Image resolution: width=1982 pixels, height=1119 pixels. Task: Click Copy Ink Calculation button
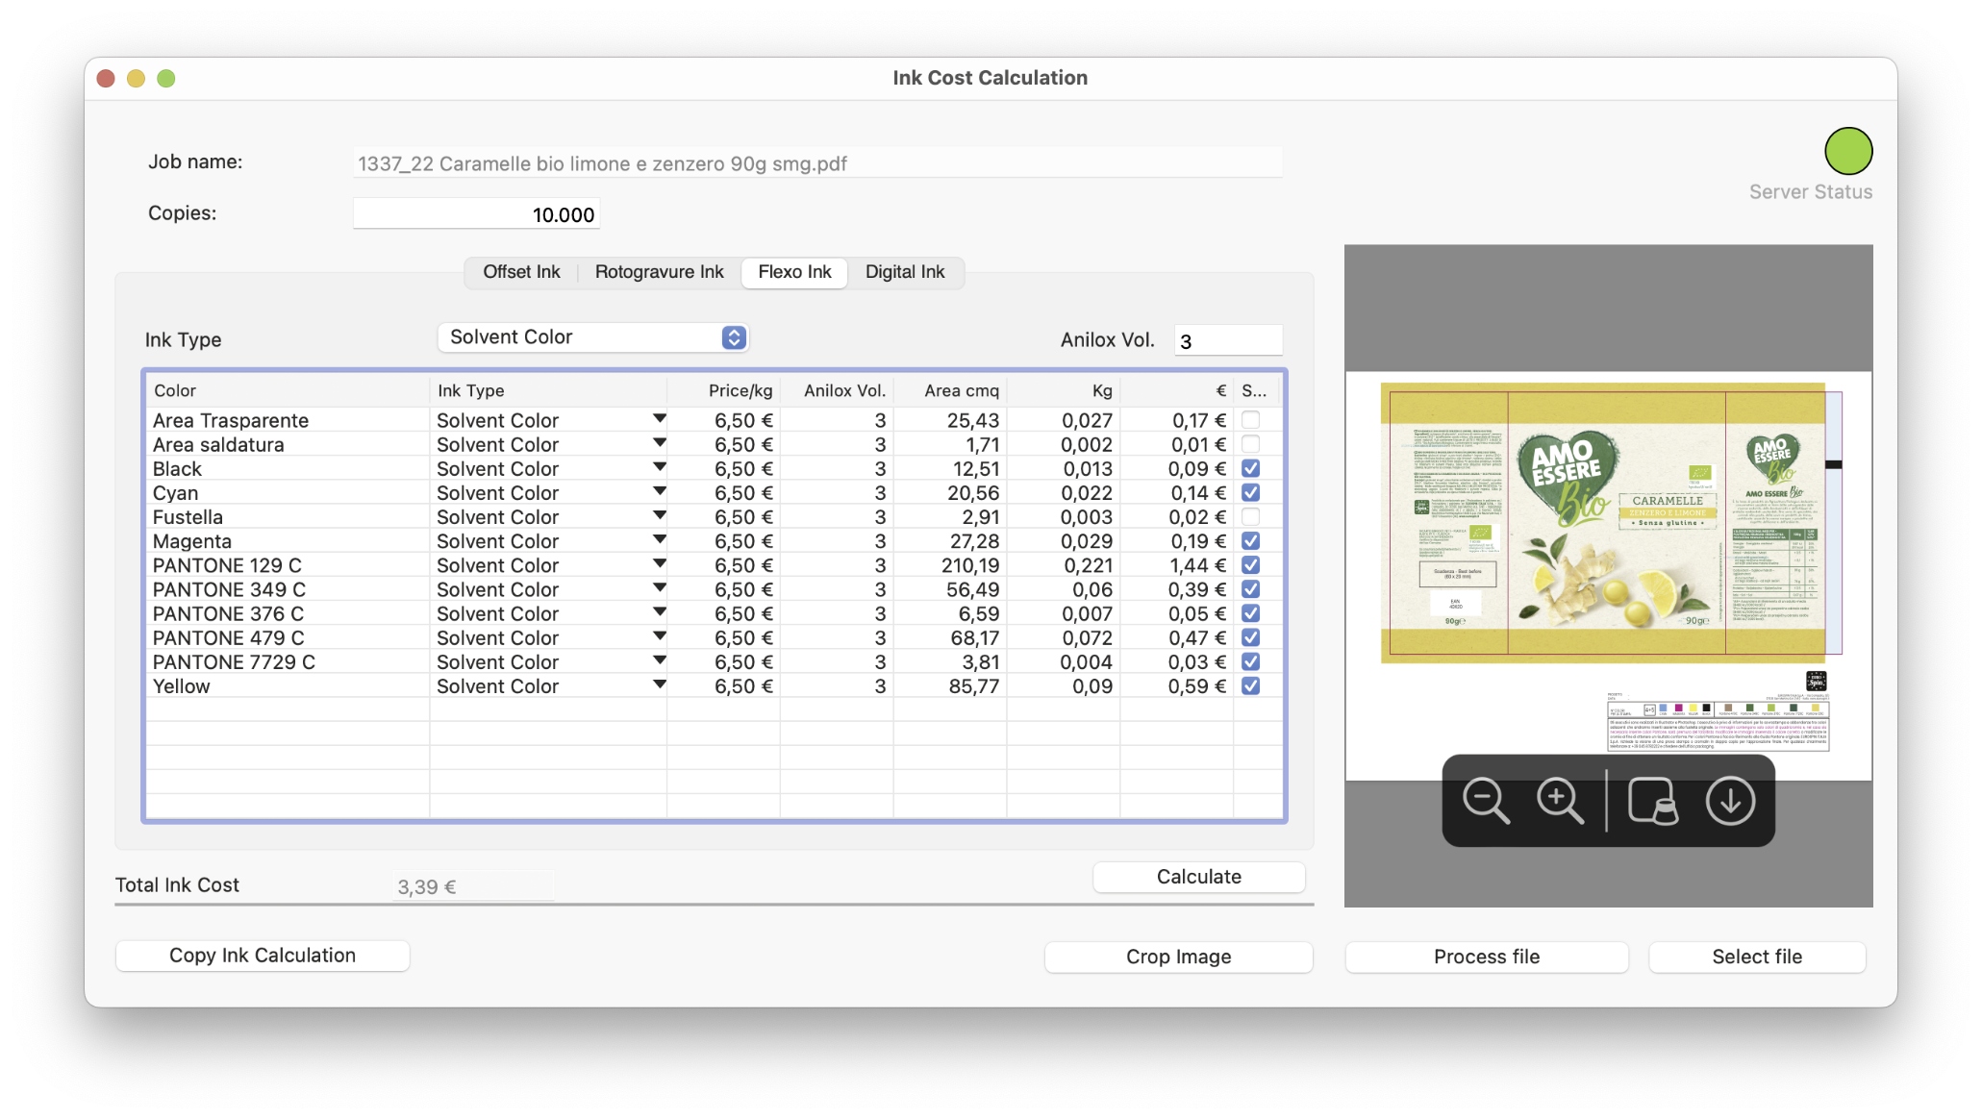click(x=263, y=956)
